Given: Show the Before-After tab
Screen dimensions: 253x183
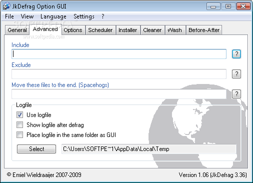Looking at the screenshot, I should tap(204, 30).
